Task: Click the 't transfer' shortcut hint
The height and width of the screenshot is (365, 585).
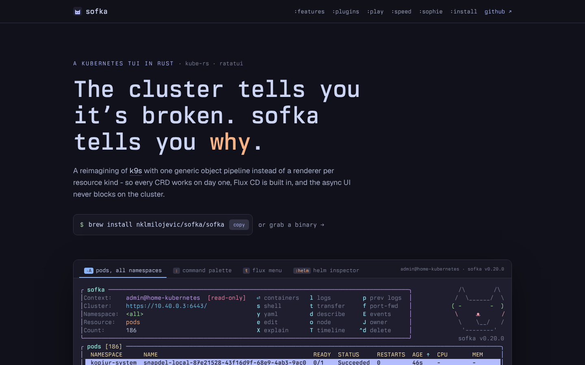Action: pos(327,306)
